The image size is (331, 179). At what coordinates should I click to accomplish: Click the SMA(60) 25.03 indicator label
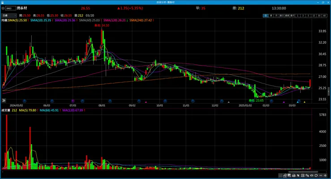(89, 21)
